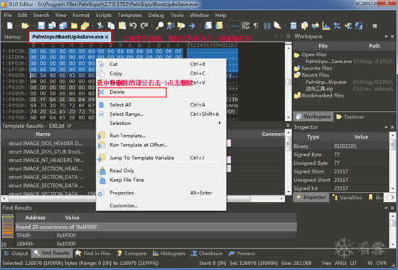Choose Cut in the context menu
Viewport: 398px width, 270px height.
[x=161, y=64]
